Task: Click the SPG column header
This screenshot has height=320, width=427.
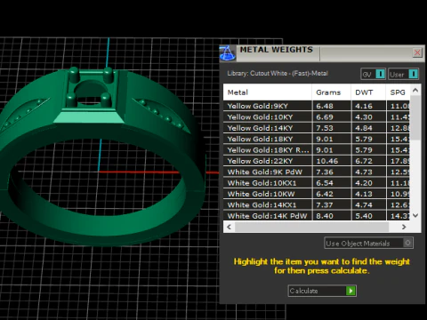Action: pos(398,92)
